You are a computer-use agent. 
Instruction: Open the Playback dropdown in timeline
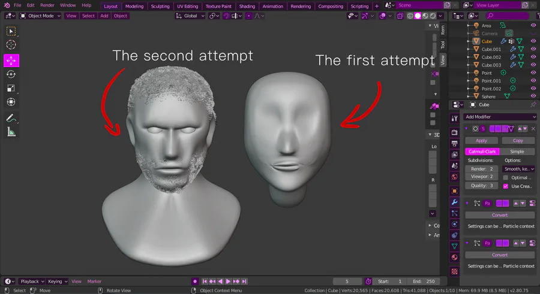click(32, 281)
